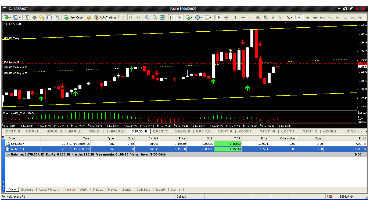The image size is (370, 200).
Task: Open the Account History terminal tab
Action: point(49,190)
